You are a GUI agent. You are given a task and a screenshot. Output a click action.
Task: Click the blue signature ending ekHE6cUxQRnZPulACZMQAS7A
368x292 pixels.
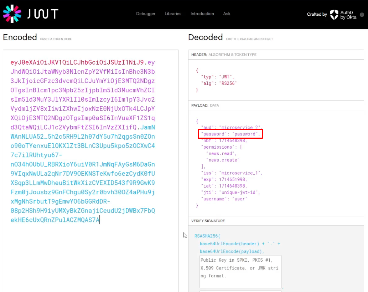(55, 220)
